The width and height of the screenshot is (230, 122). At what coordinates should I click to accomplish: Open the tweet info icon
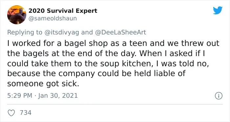coord(219,96)
